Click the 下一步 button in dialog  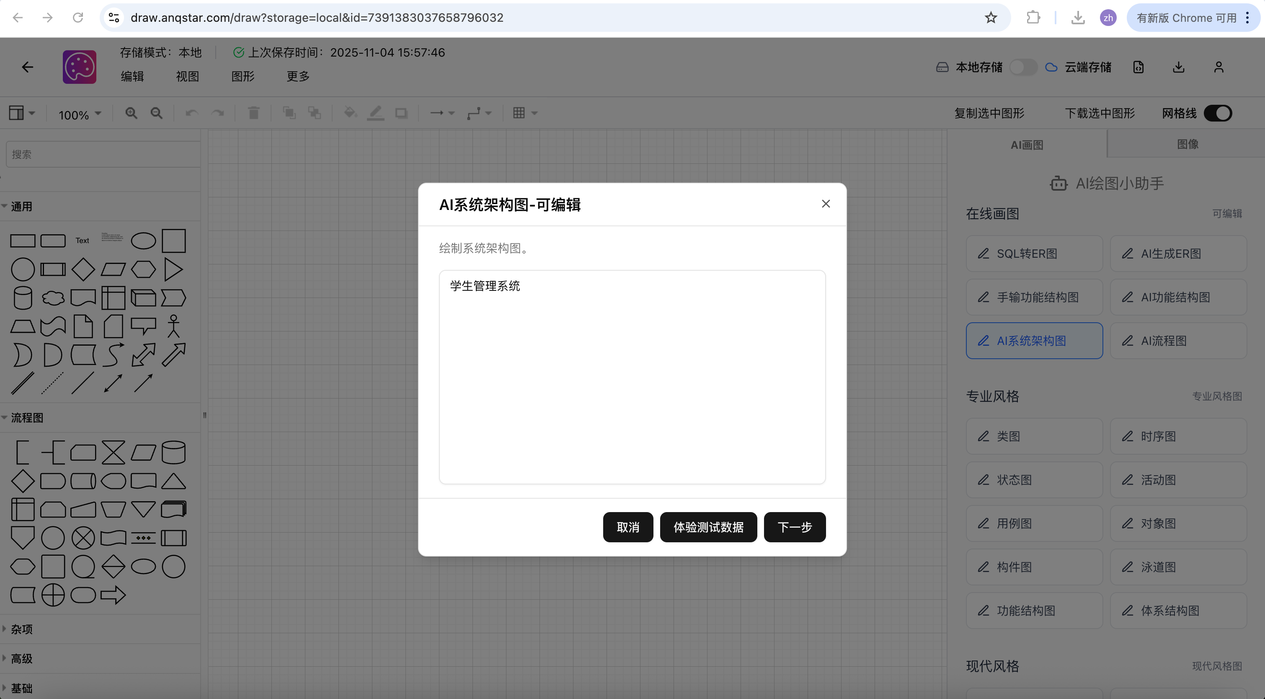tap(794, 527)
